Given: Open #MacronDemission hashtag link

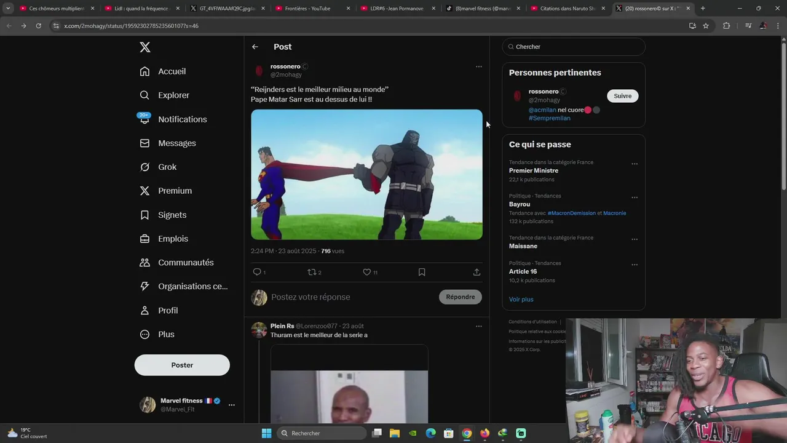Looking at the screenshot, I should (572, 213).
